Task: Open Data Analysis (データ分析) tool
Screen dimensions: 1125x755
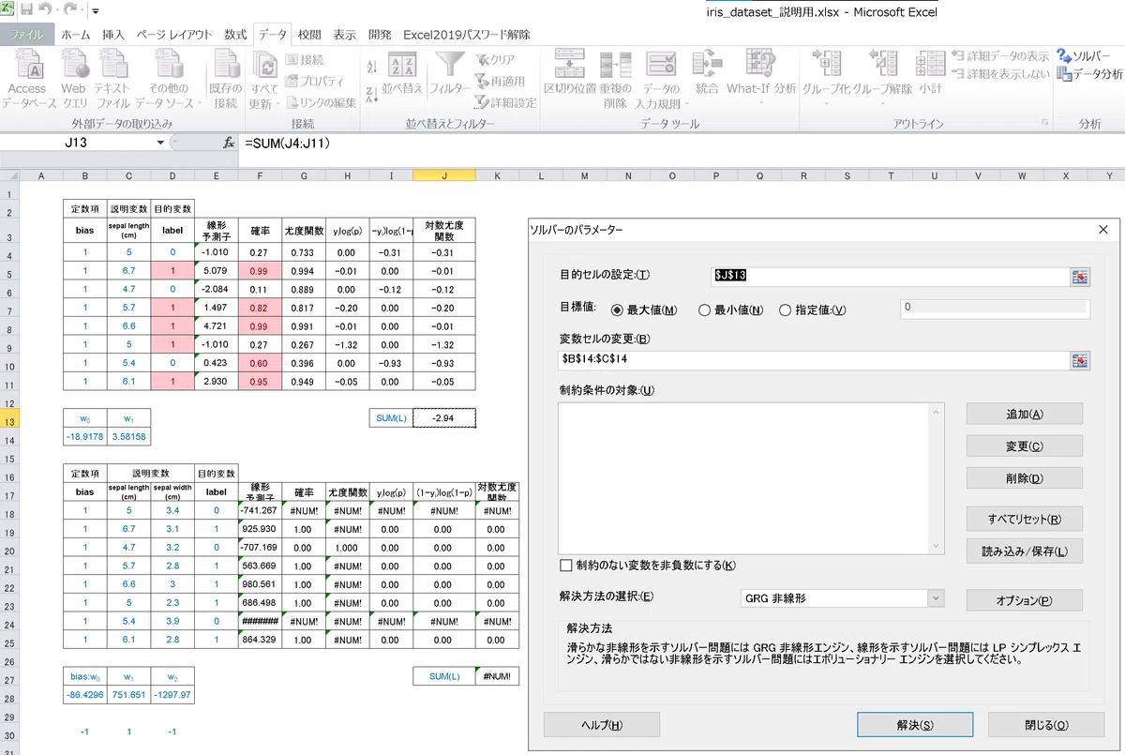Action: 1089,74
